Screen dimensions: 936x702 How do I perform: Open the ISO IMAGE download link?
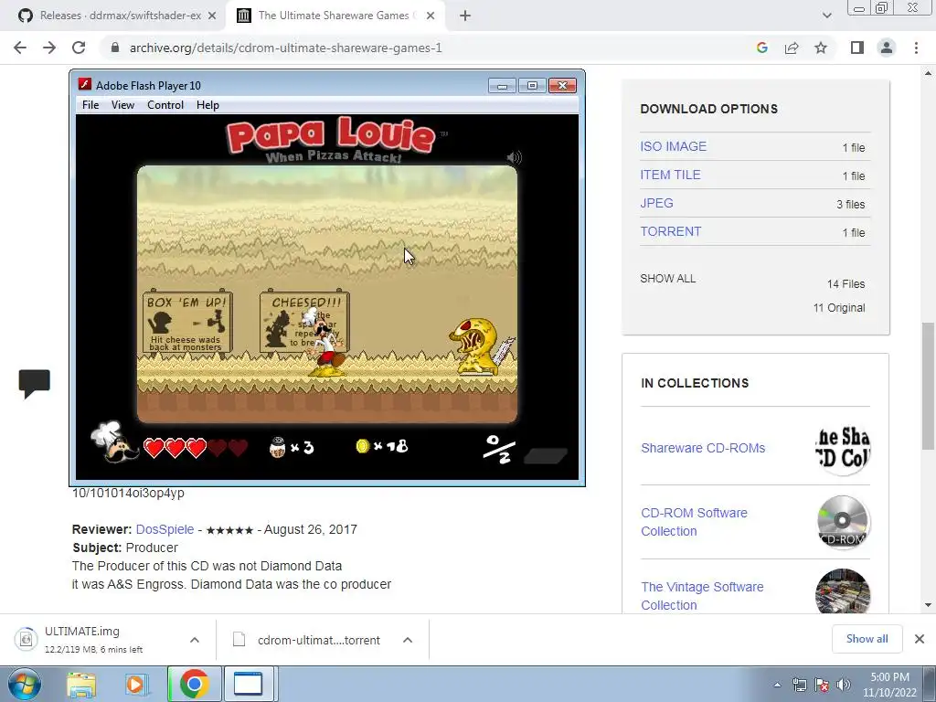point(674,147)
